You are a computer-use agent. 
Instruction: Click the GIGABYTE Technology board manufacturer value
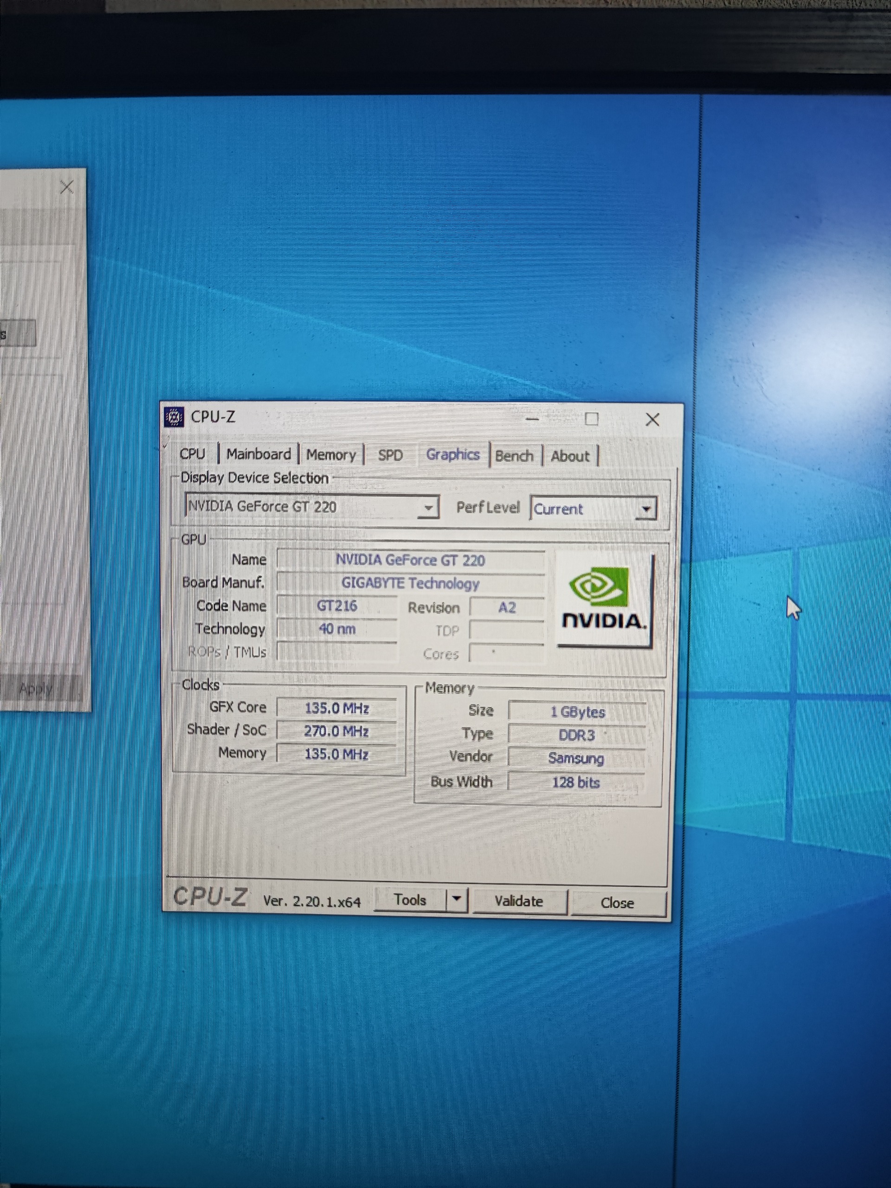coord(410,583)
